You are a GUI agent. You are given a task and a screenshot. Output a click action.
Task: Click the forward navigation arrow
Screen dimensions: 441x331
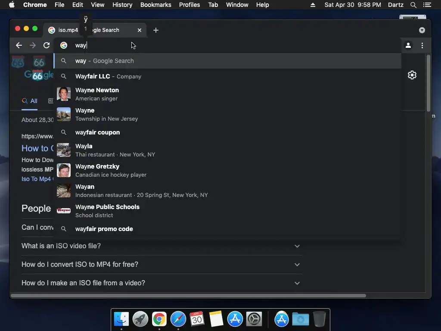[x=33, y=45]
